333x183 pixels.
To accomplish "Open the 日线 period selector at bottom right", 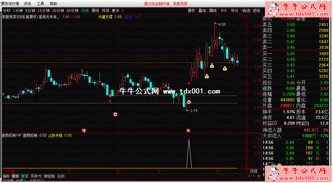I will click(x=254, y=171).
